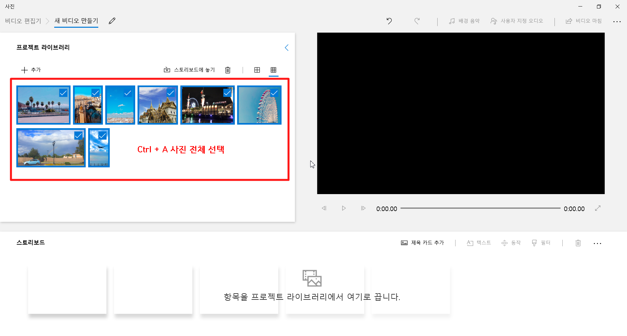Click the second empty storyboard slot
Screen dimensions: 627x336
point(153,290)
